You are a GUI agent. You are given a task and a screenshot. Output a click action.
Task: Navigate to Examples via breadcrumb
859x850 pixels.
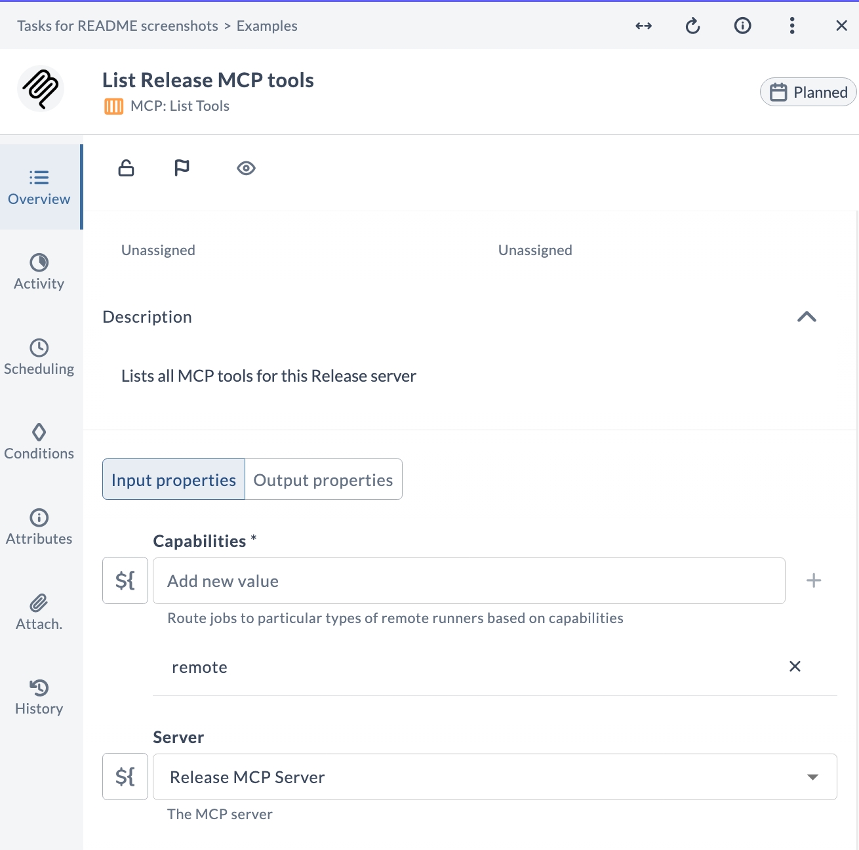266,26
